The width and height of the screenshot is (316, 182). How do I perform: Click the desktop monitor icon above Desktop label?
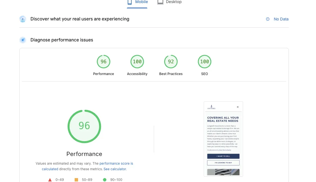coord(160,2)
